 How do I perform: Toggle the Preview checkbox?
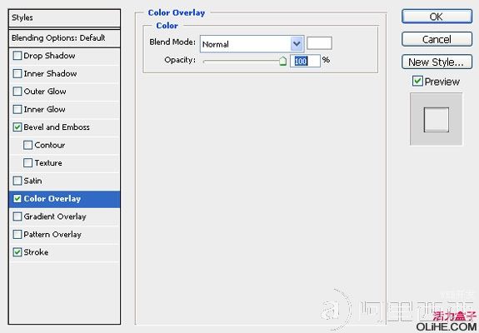point(417,82)
